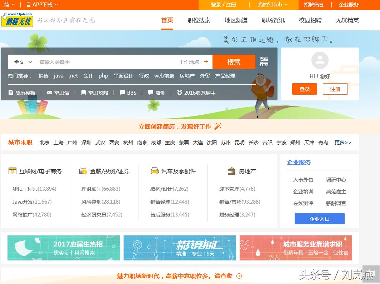Open 2016典范雇主 via the stopwatch icon
Screen dimensions: 380x284
click(x=180, y=93)
